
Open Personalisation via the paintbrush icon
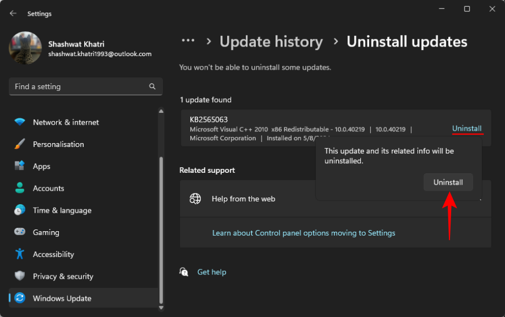[20, 144]
